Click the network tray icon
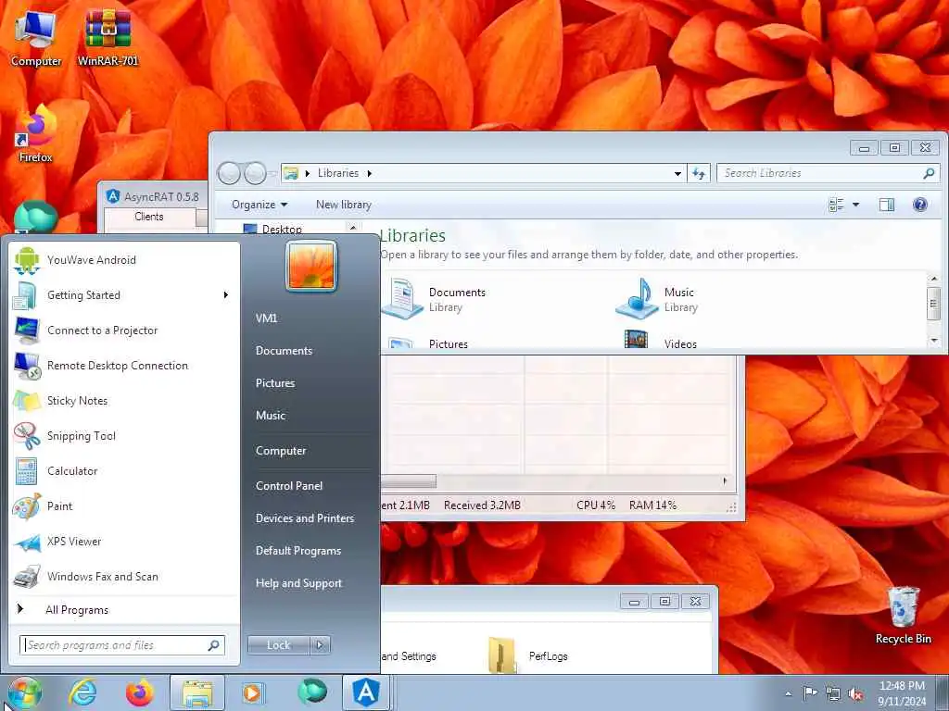Screen dimensions: 949x711 [x=833, y=693]
